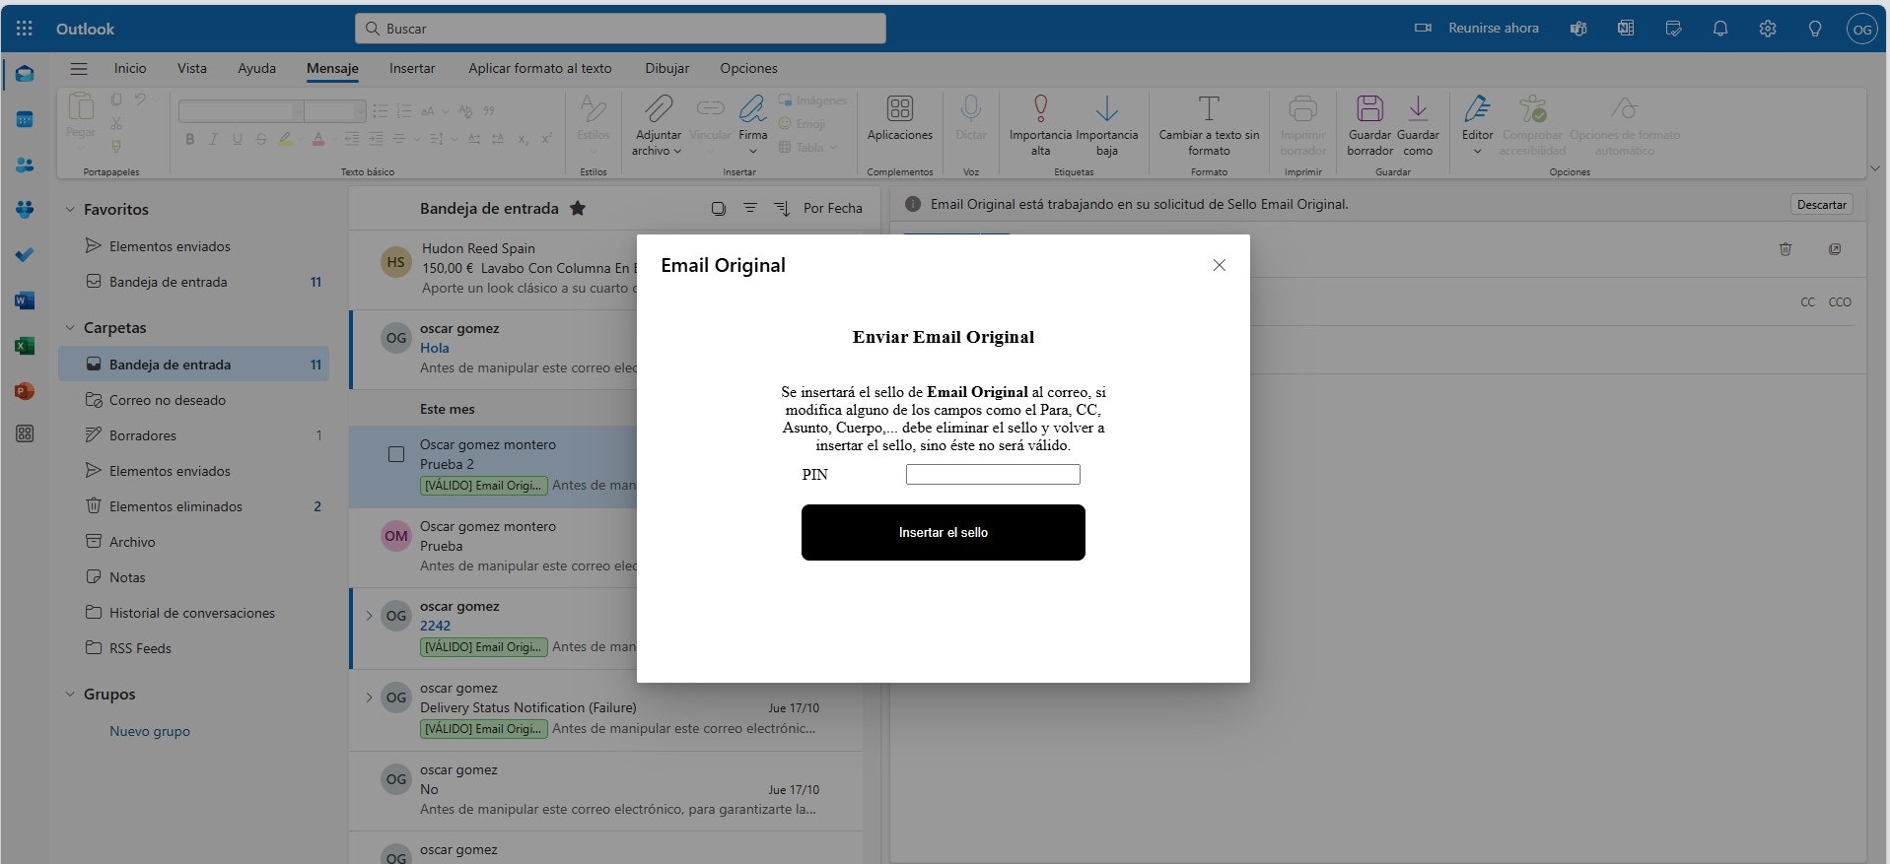Set Importancia baja on the message
This screenshot has width=1890, height=864.
(1106, 125)
